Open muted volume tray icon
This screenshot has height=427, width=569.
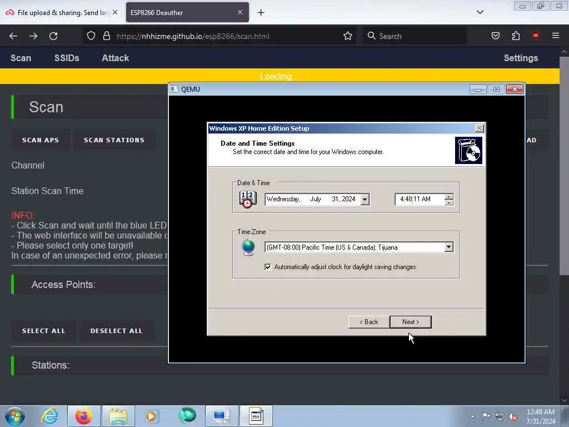[513, 416]
